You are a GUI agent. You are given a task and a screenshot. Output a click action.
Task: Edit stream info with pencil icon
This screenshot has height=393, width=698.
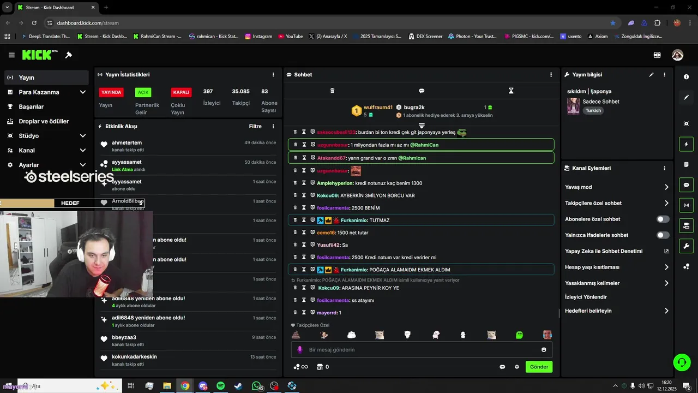click(651, 75)
